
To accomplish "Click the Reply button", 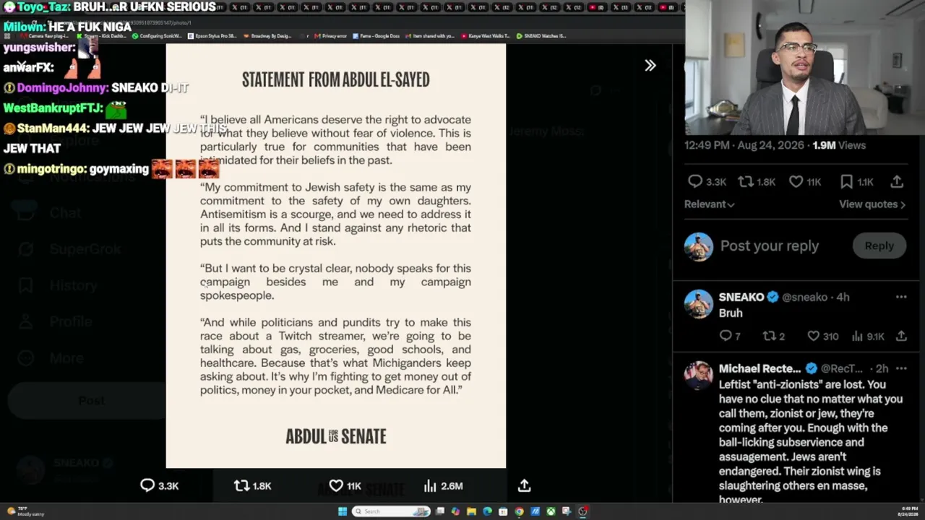I will click(x=879, y=246).
